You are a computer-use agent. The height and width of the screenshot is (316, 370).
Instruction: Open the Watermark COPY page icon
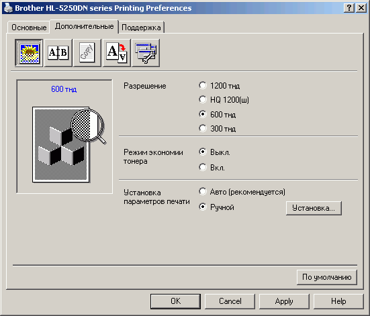pyautogui.click(x=87, y=53)
